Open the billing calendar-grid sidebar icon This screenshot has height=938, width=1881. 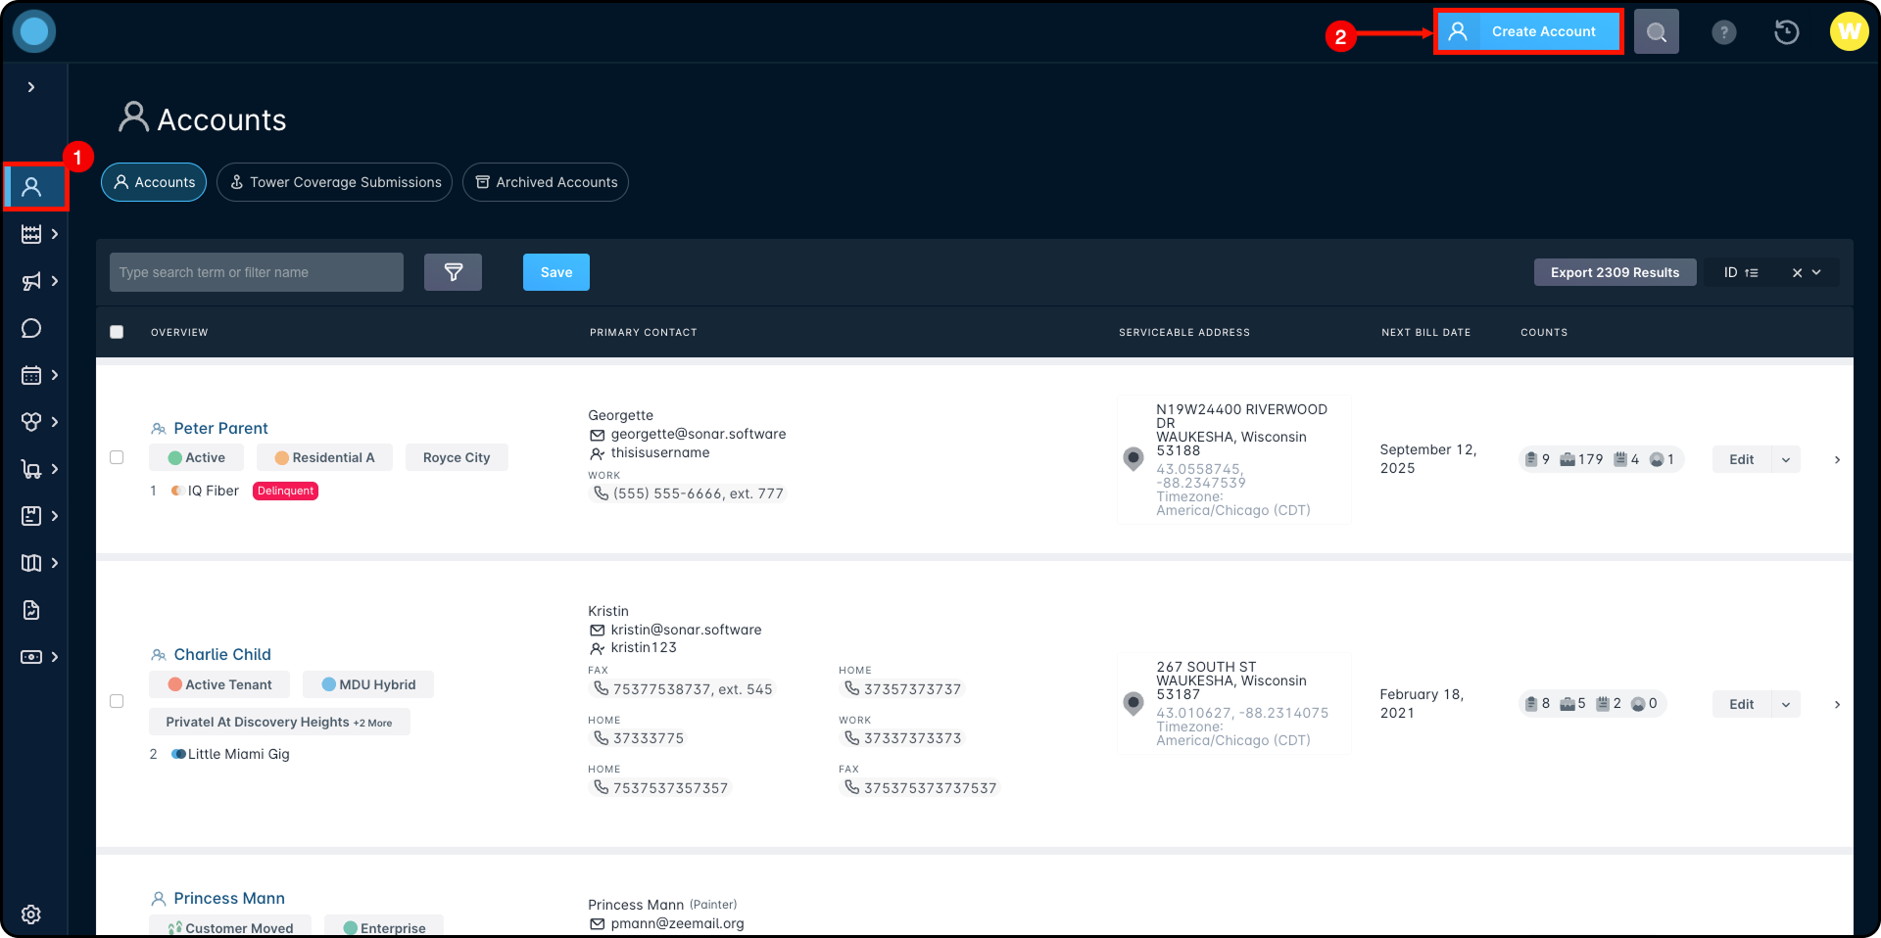click(31, 234)
